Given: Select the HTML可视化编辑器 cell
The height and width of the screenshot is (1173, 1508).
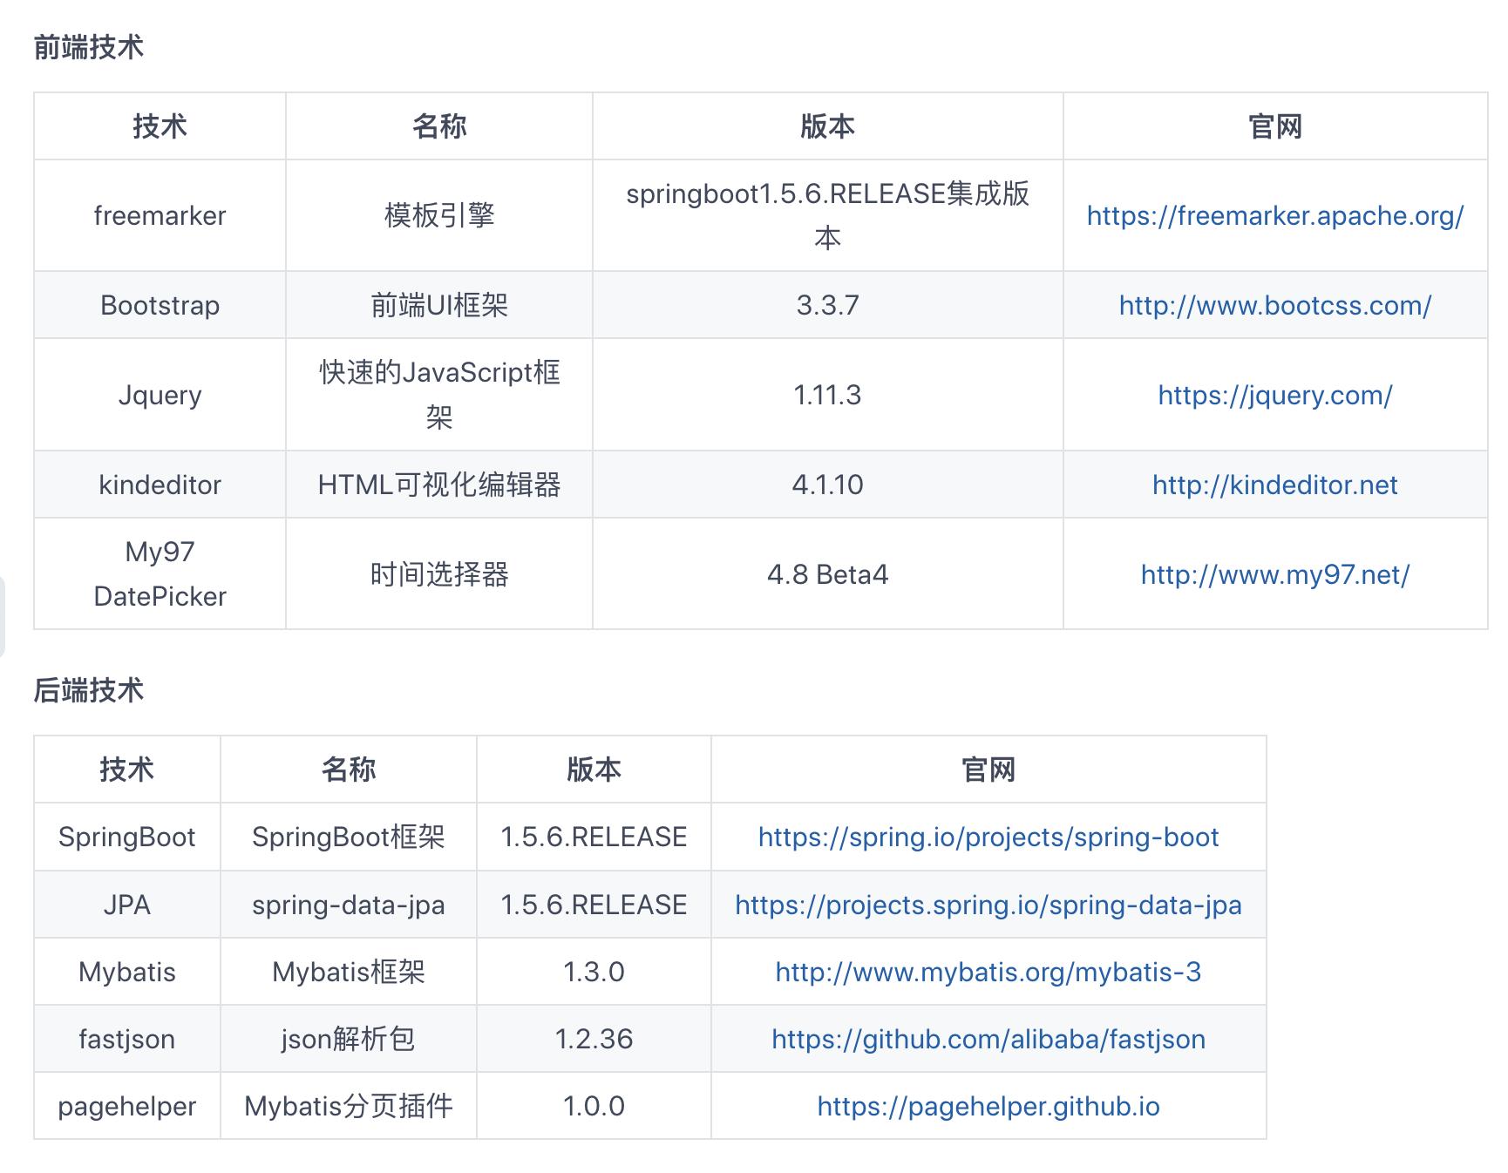Looking at the screenshot, I should coord(439,485).
